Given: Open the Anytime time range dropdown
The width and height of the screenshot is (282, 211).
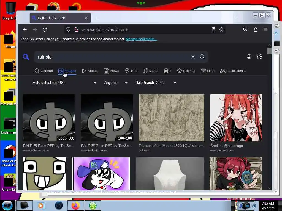Looking at the screenshot, I should pyautogui.click(x=116, y=82).
